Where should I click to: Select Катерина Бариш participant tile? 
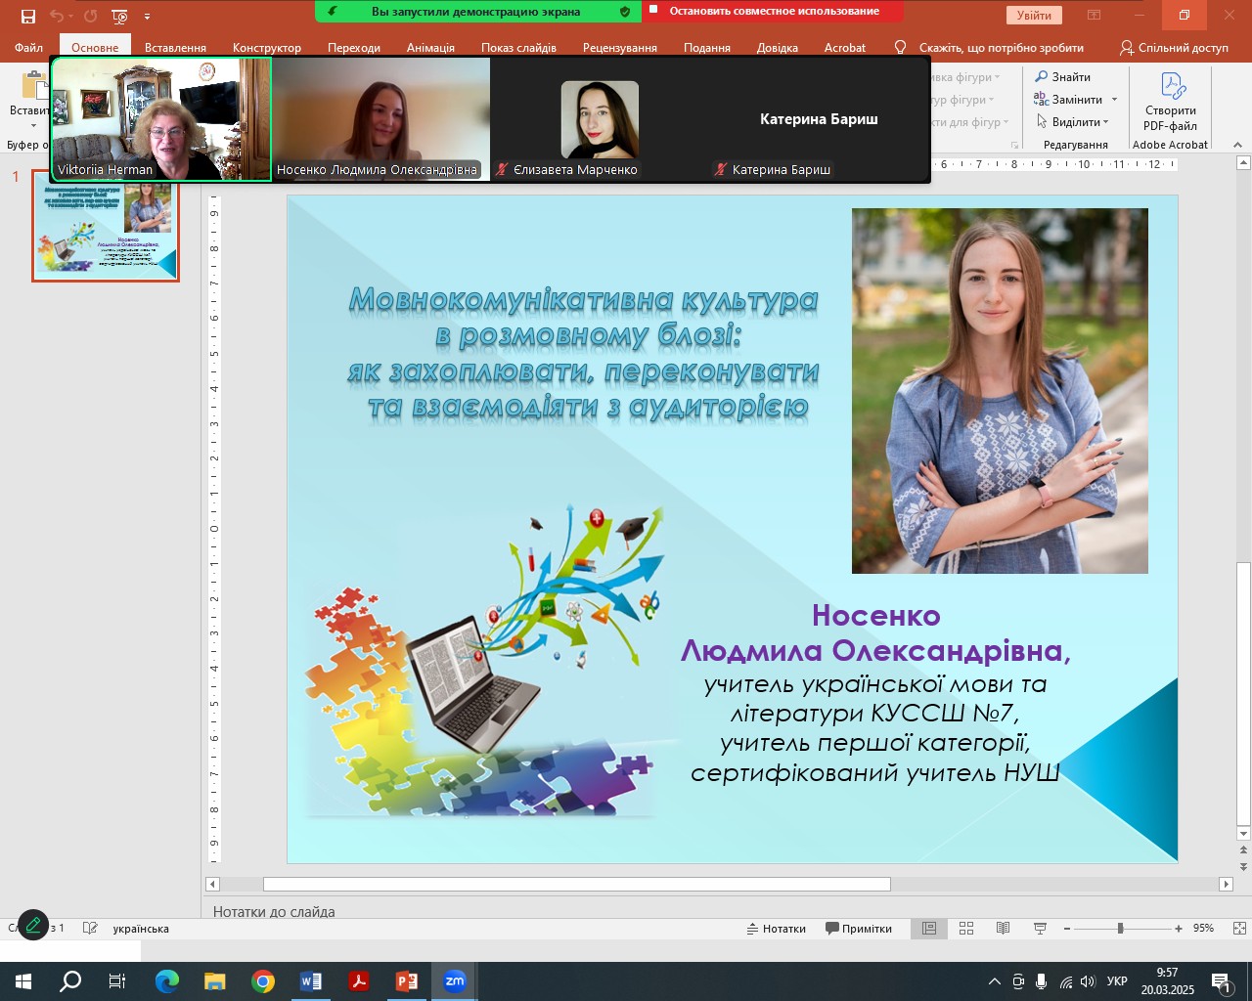819,119
